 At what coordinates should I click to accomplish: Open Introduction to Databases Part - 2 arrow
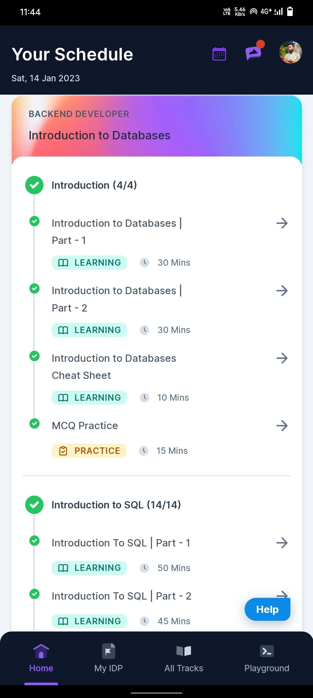[282, 291]
